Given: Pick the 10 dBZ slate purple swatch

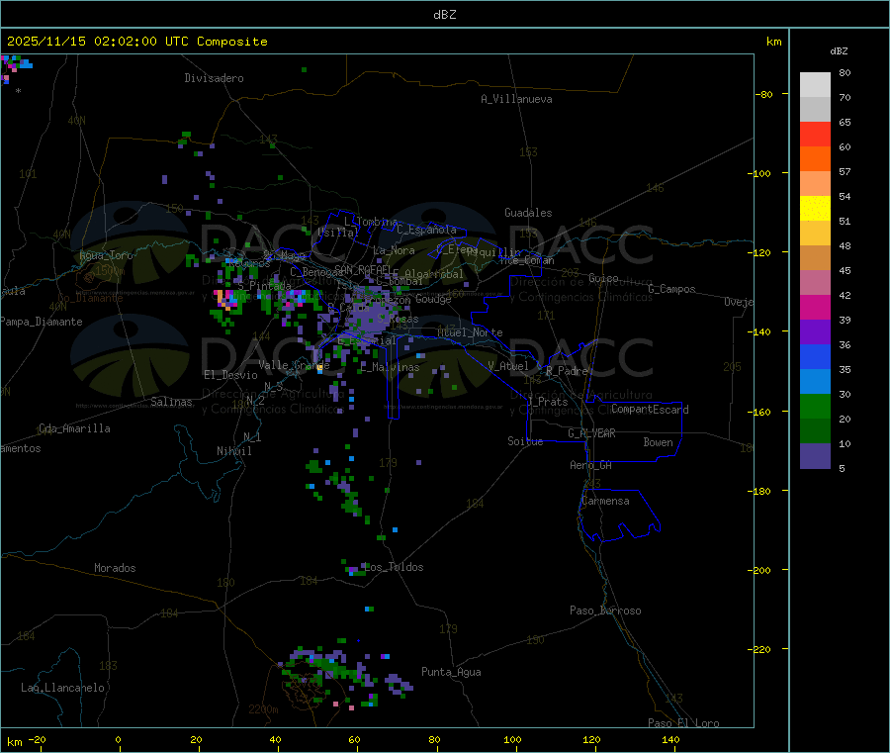Looking at the screenshot, I should (x=815, y=455).
